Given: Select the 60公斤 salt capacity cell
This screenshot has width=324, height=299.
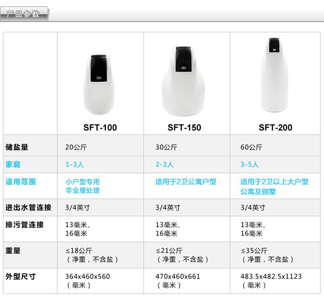Looking at the screenshot, I should point(251,147).
